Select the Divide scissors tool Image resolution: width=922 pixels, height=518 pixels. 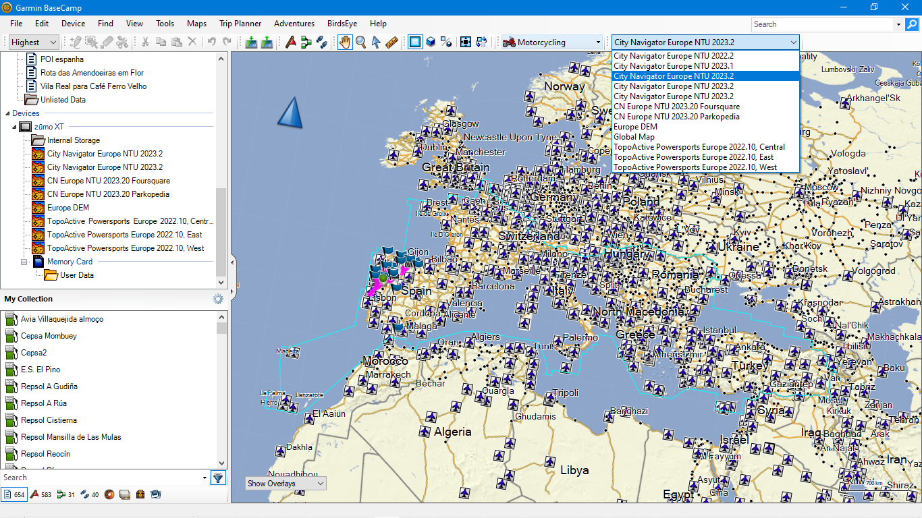tap(122, 42)
